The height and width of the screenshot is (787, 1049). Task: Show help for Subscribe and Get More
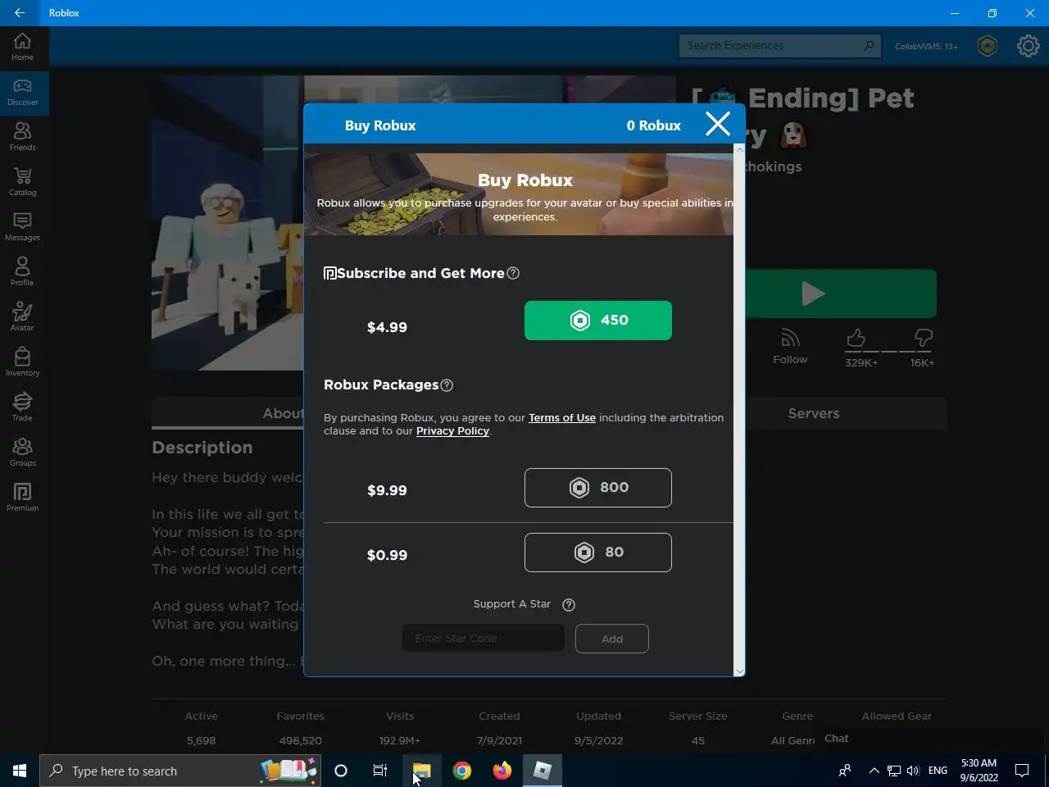coord(513,273)
